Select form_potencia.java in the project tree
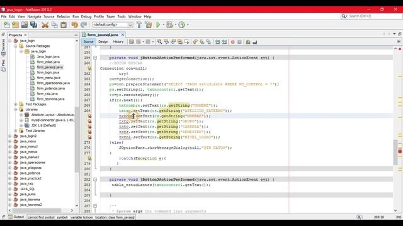 [x=50, y=89]
